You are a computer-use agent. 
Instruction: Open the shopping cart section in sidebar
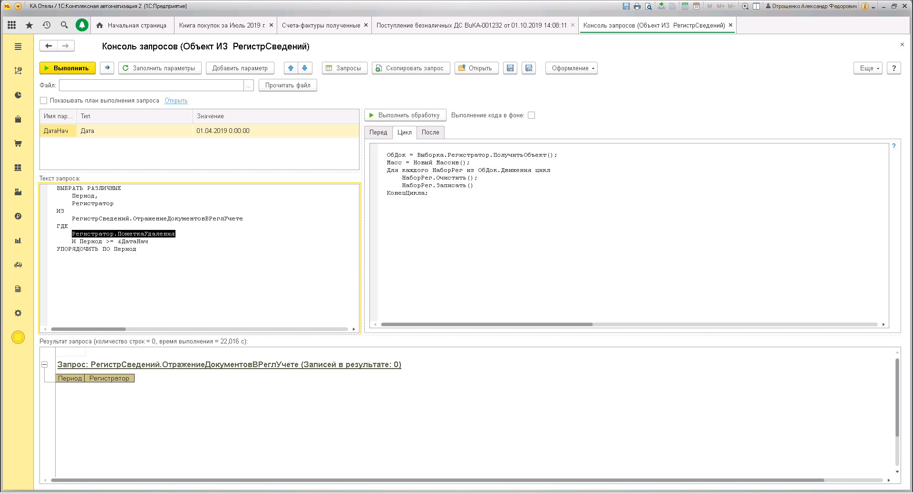[18, 143]
